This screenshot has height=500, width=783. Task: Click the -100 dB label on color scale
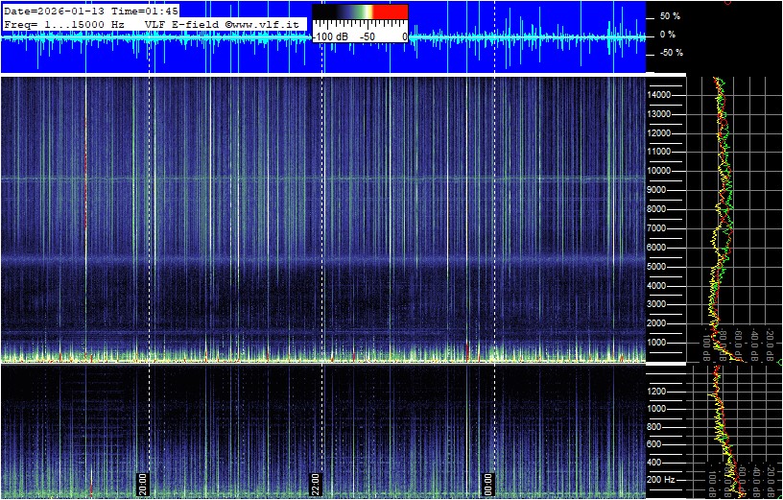click(x=331, y=36)
